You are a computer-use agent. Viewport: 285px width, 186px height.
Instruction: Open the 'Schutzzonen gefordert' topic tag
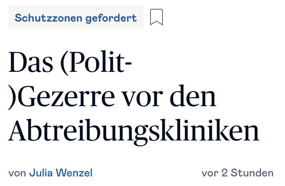(x=76, y=18)
